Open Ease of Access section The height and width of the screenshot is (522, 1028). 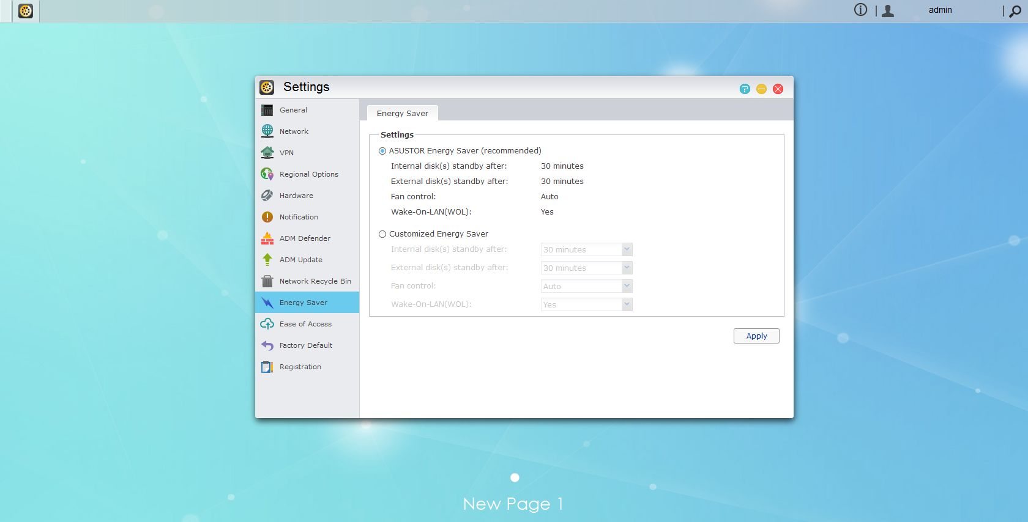tap(307, 324)
